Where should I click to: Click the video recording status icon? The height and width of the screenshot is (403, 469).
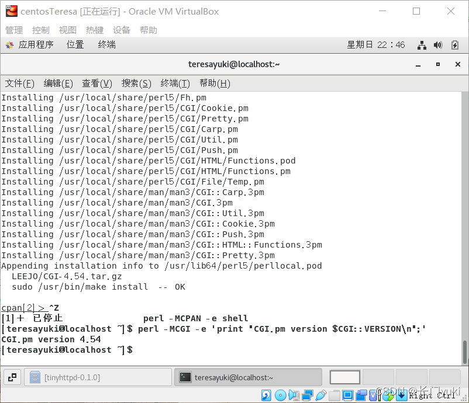coord(360,395)
